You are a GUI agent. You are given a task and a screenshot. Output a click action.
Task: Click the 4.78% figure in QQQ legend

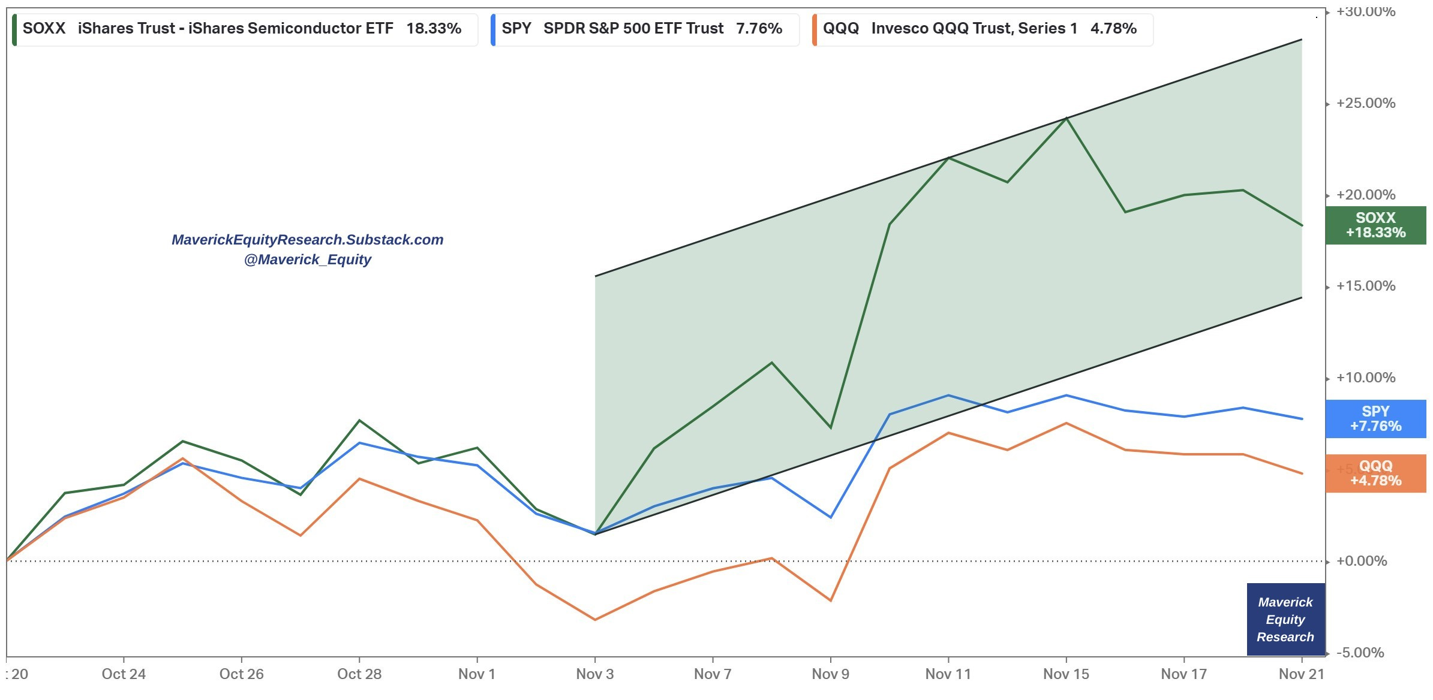coord(1113,29)
